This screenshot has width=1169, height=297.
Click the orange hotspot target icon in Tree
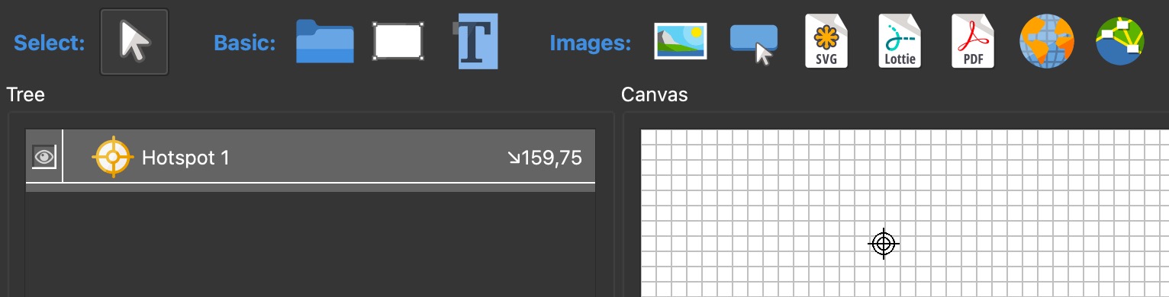(x=113, y=157)
